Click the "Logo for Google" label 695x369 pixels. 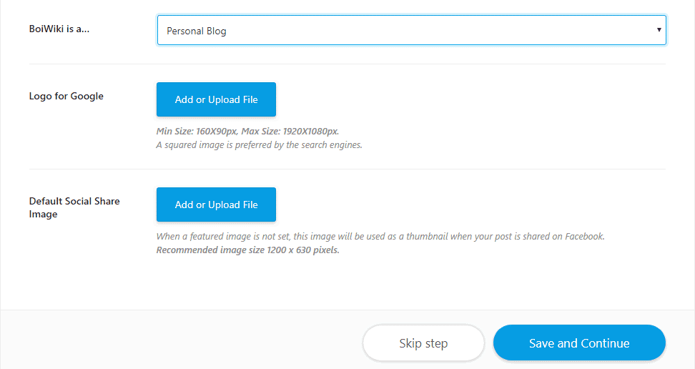pos(66,97)
